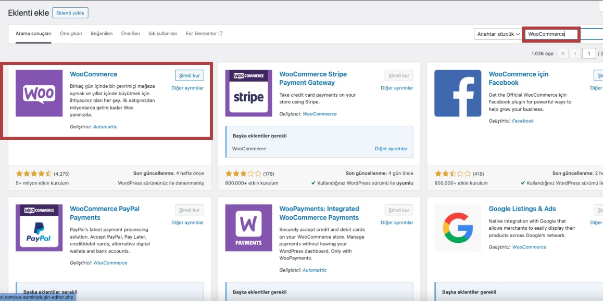
Task: Visit Automattic developer link on WooPayments card
Action: point(315,270)
